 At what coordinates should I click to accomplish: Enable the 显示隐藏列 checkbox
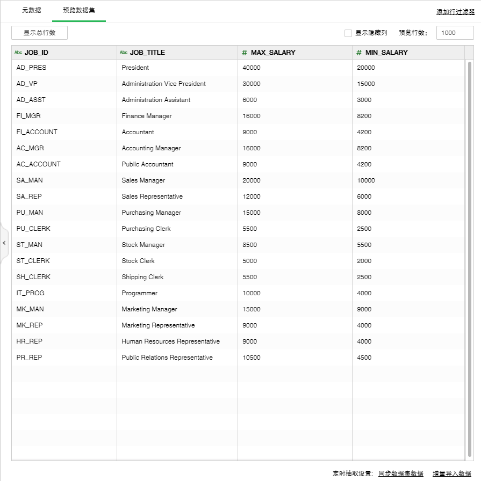(x=348, y=33)
